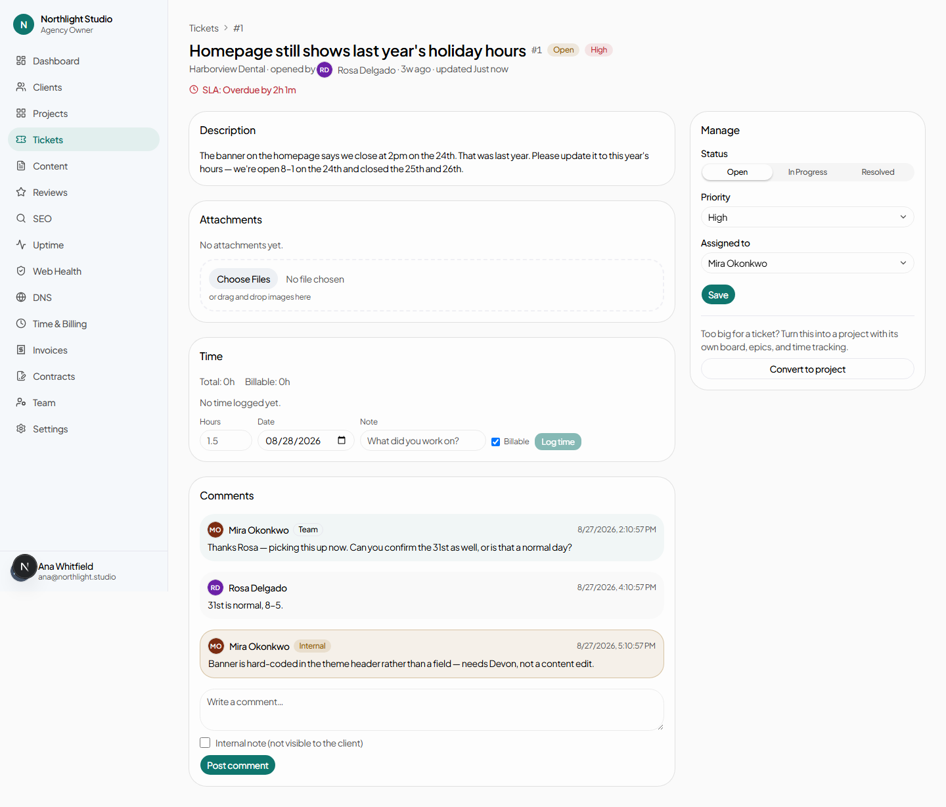The width and height of the screenshot is (946, 807).
Task: Open the Content document icon
Action: pyautogui.click(x=21, y=166)
